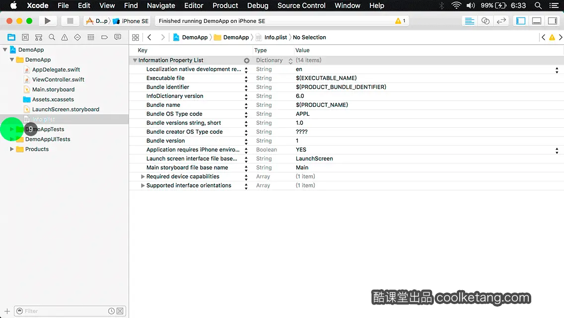Open YES boolean value dropdown
Screen dimensions: 564x318
557,151
